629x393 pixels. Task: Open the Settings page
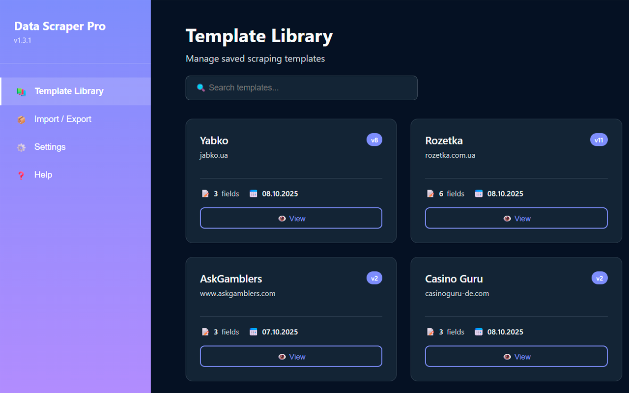pos(76,147)
